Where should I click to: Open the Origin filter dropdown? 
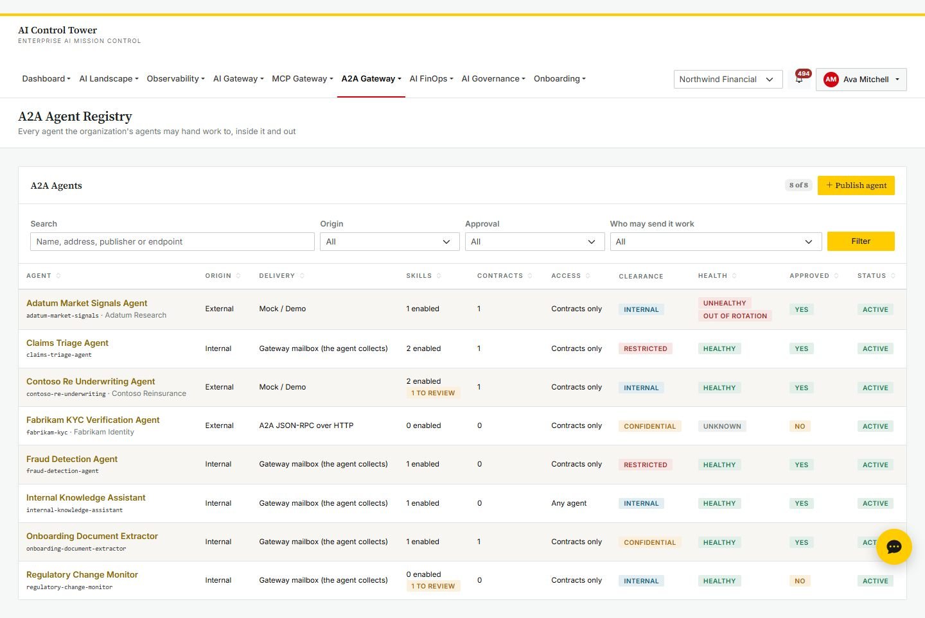390,242
